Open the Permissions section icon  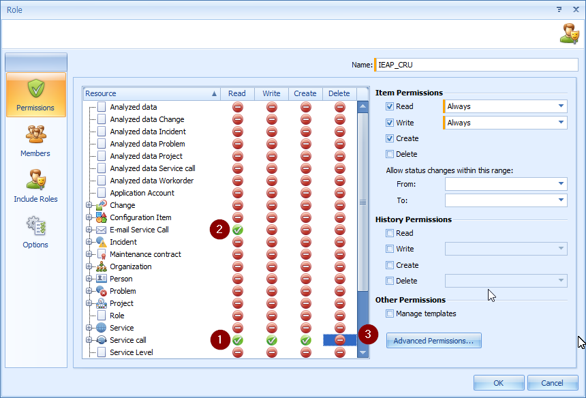coord(35,90)
